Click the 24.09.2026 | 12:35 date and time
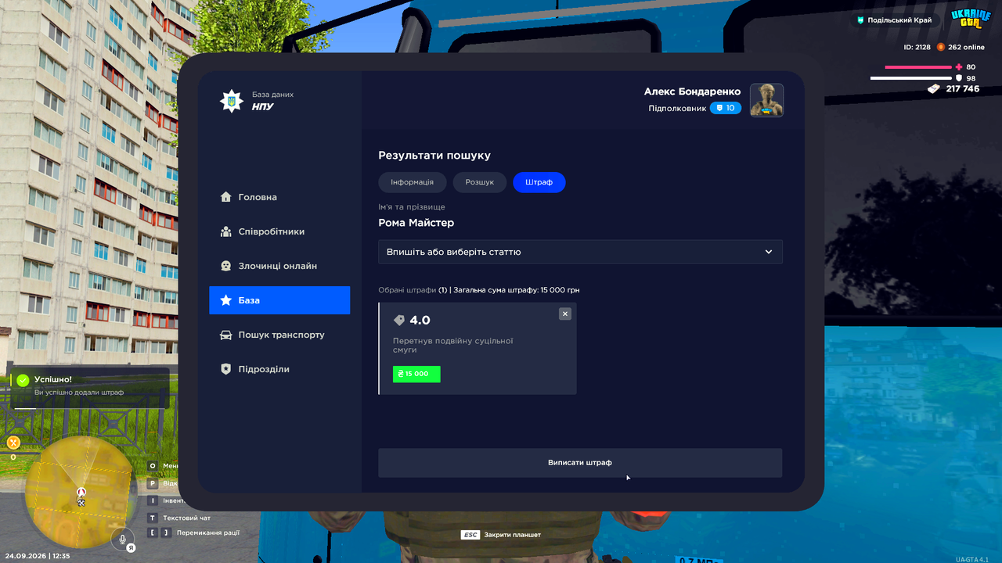This screenshot has height=563, width=1002. tap(38, 556)
